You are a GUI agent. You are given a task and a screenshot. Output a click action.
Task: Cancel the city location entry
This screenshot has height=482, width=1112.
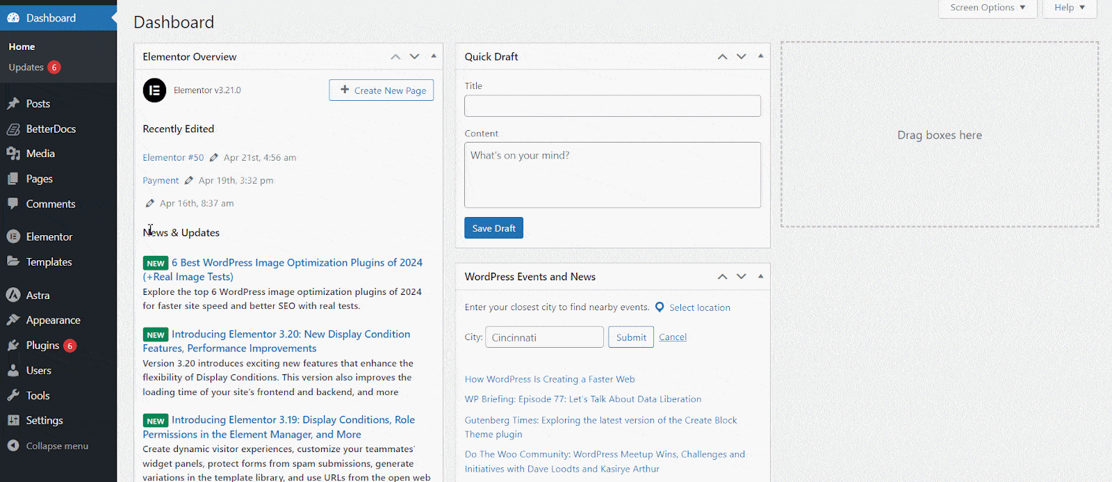673,337
